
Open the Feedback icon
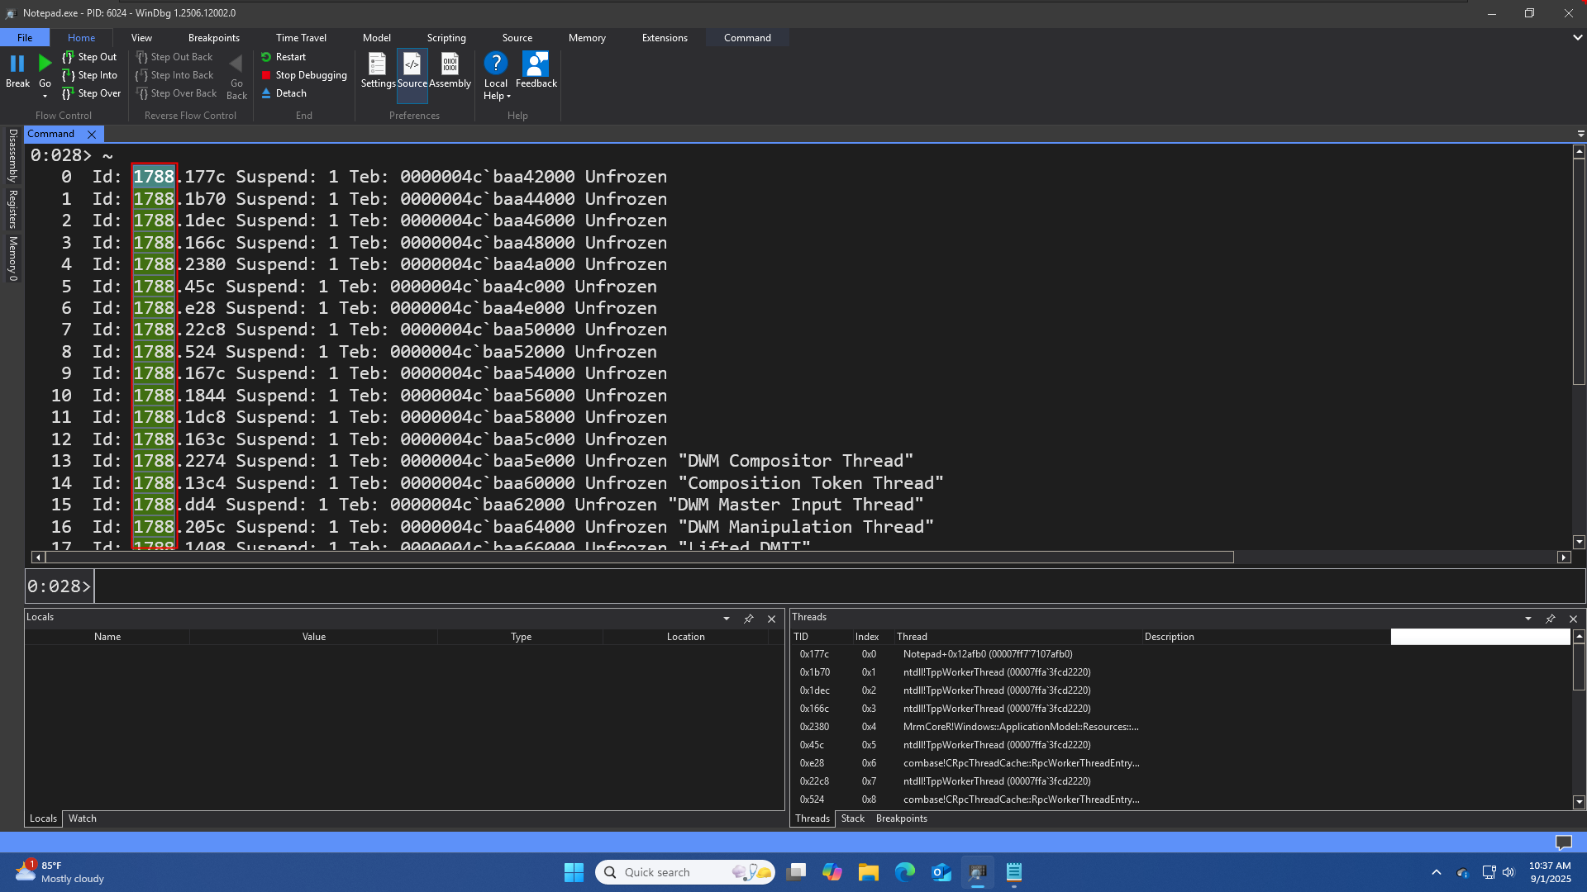(536, 64)
